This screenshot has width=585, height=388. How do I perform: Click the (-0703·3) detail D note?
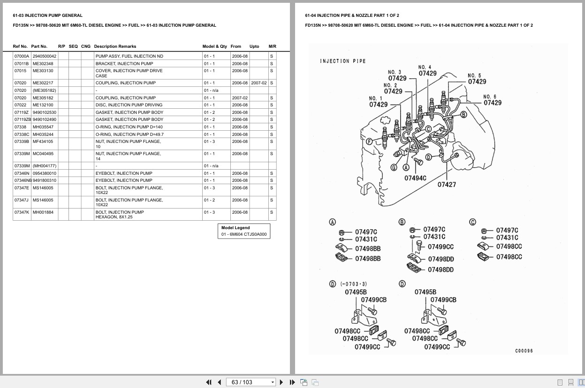[354, 284]
